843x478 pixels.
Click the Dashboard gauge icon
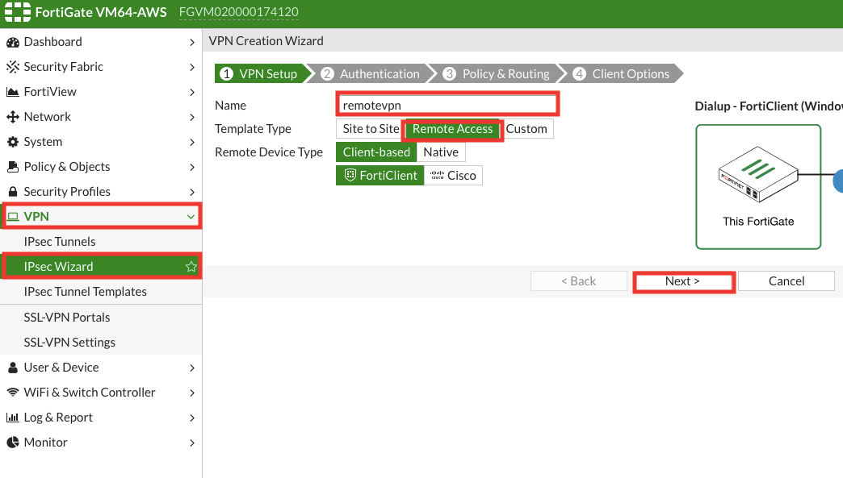click(x=12, y=42)
